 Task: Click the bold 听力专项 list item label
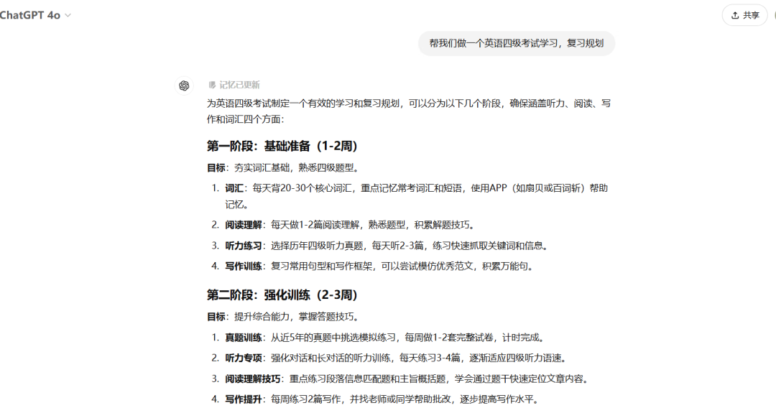pos(243,358)
